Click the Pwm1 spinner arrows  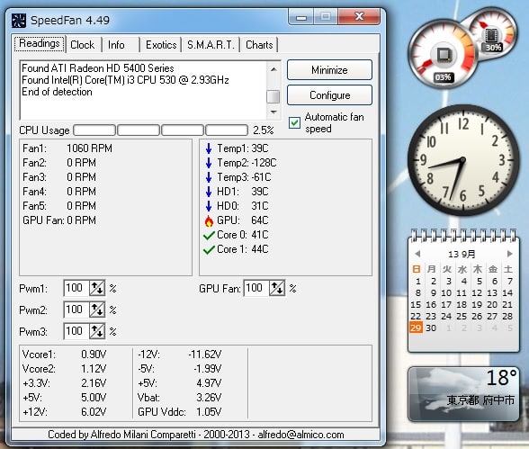tap(97, 289)
